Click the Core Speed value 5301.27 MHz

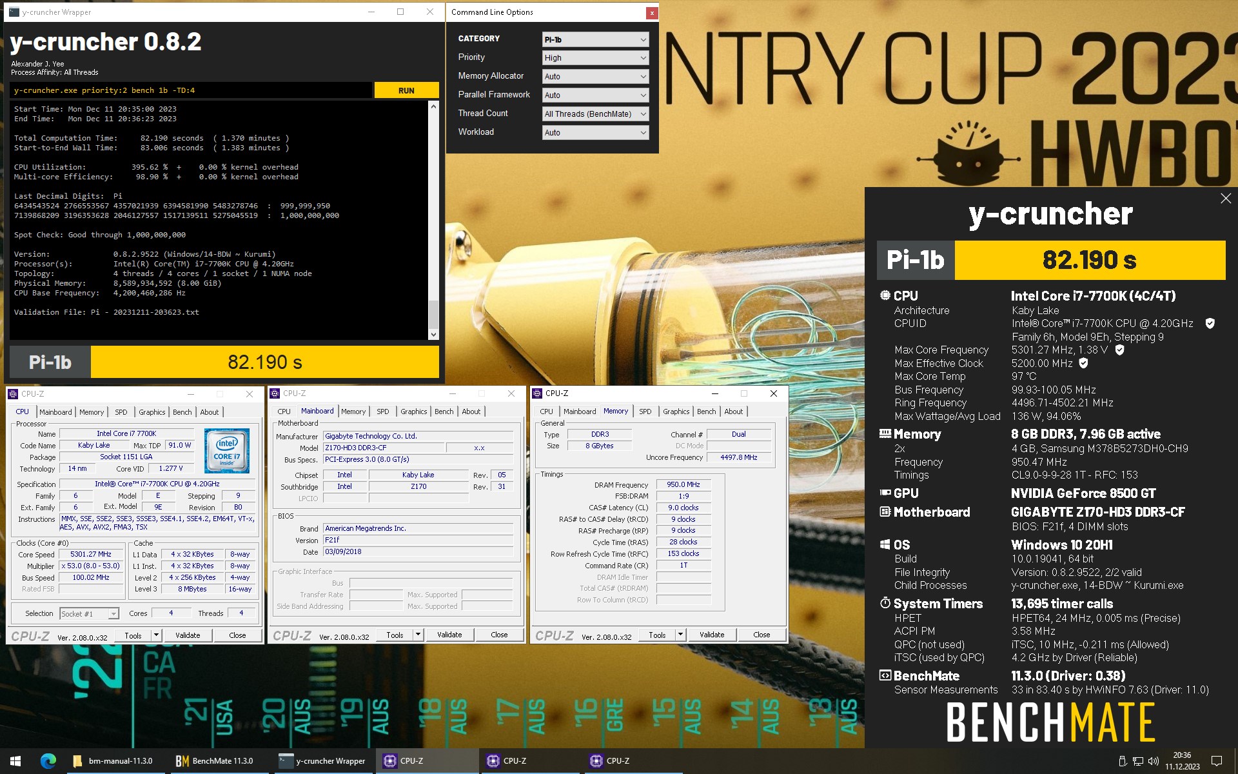coord(91,554)
